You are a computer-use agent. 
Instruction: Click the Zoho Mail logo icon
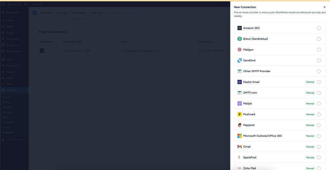point(239,168)
